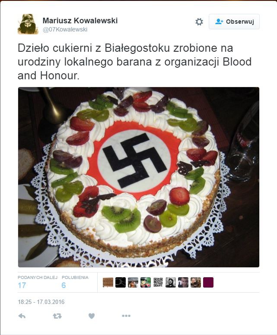Like the tweet with heart icon
Viewport: 277px width, 335px height.
pos(92,316)
